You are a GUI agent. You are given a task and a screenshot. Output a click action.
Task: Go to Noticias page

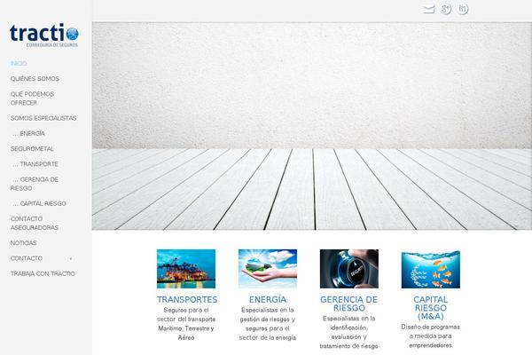[x=23, y=243]
